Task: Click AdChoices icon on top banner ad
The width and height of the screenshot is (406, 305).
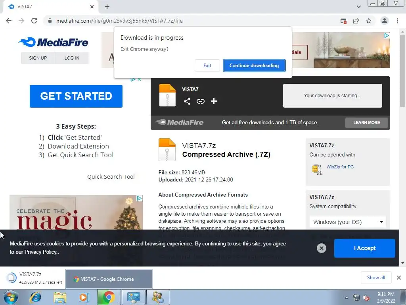Action: pyautogui.click(x=387, y=35)
